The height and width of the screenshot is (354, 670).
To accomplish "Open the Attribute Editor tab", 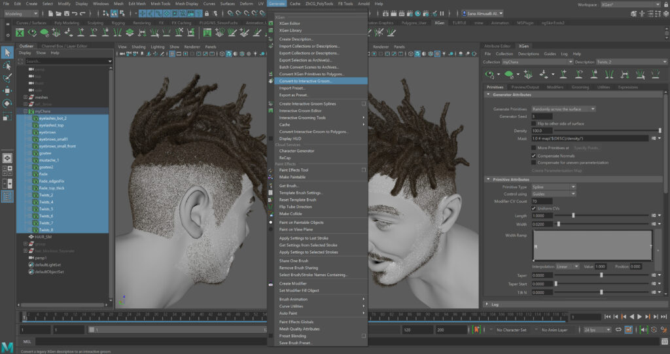I will pos(497,46).
